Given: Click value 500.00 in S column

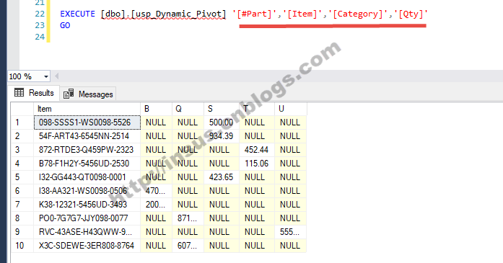Looking at the screenshot, I should point(222,122).
